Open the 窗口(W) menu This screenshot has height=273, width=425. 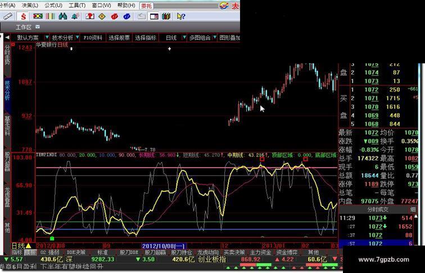(x=101, y=6)
